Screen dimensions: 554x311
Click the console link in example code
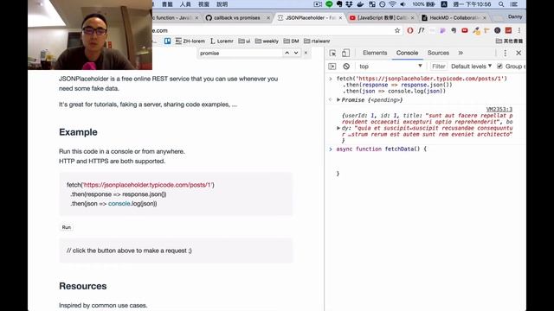point(119,204)
